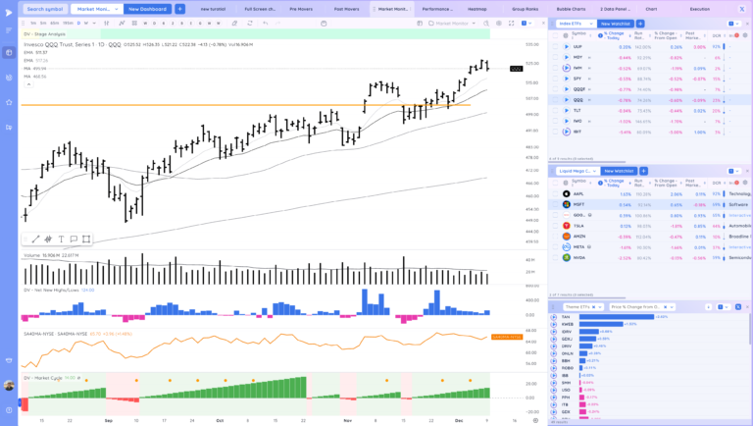Choose the text annotation drawing tool
The width and height of the screenshot is (753, 426).
61,239
